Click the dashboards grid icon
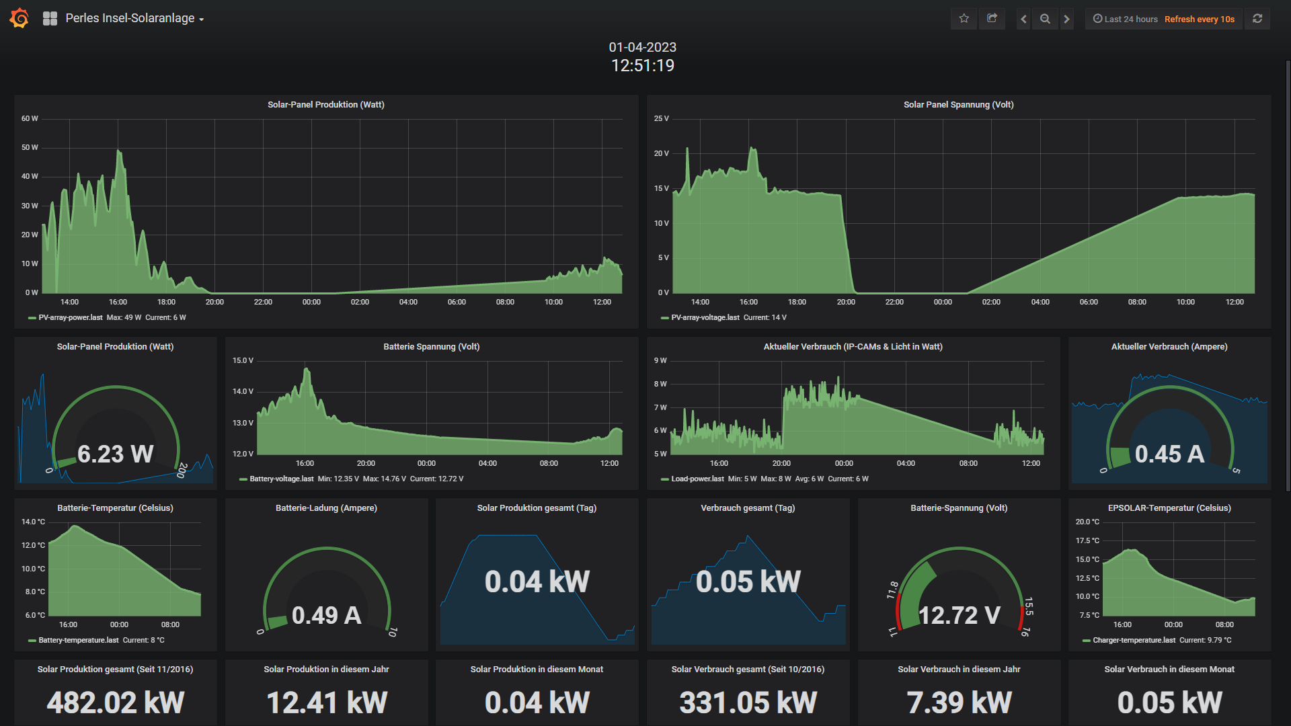Viewport: 1291px width, 726px height. tap(50, 19)
